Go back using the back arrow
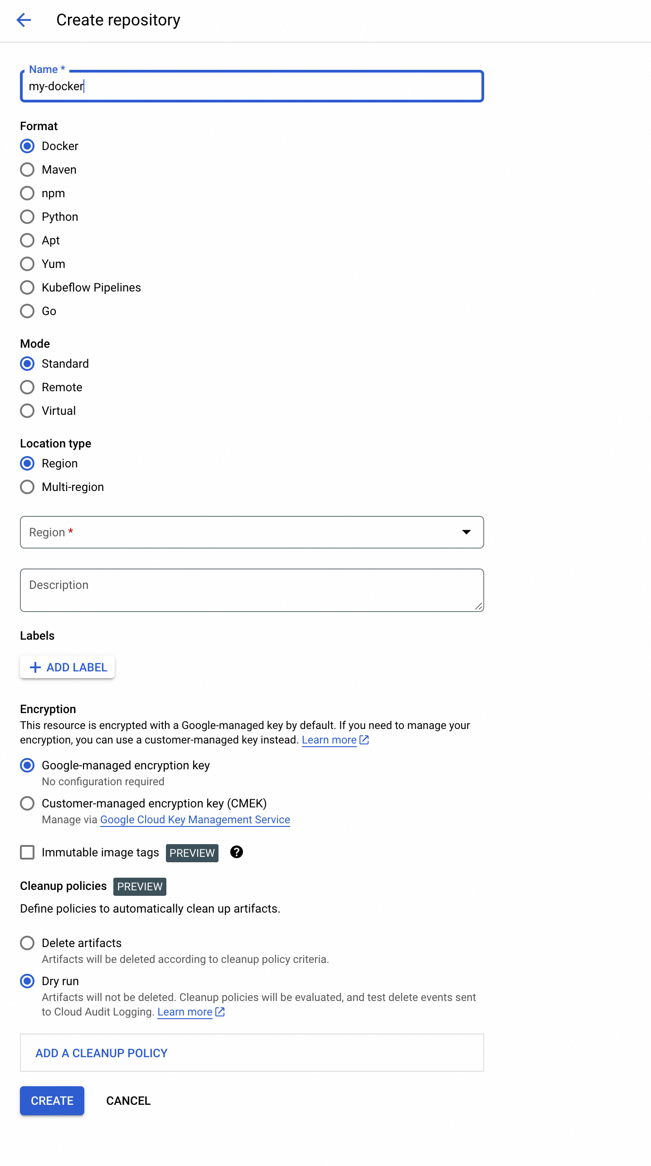The height and width of the screenshot is (1166, 651). [x=24, y=20]
